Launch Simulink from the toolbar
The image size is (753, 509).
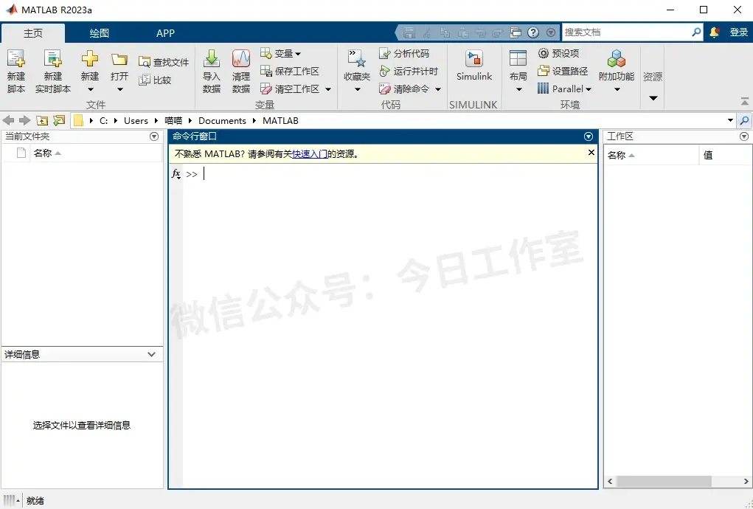[474, 66]
